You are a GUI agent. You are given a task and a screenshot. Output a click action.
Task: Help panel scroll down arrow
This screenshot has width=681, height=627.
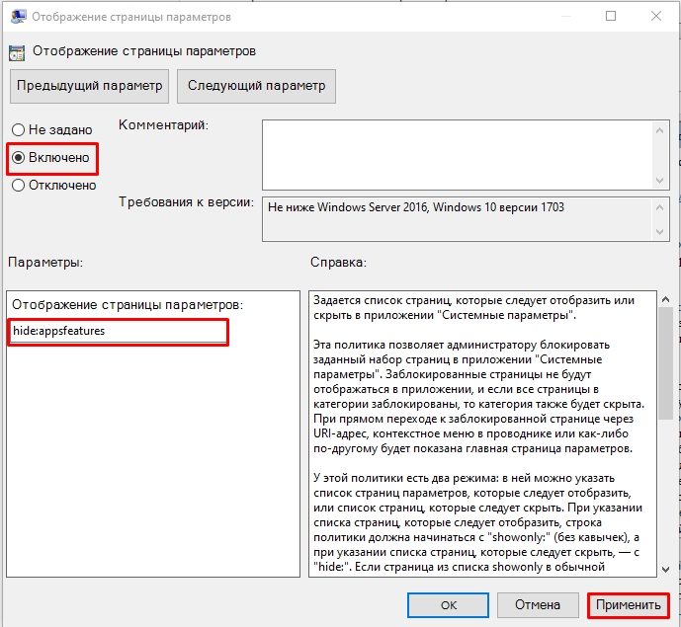click(665, 570)
